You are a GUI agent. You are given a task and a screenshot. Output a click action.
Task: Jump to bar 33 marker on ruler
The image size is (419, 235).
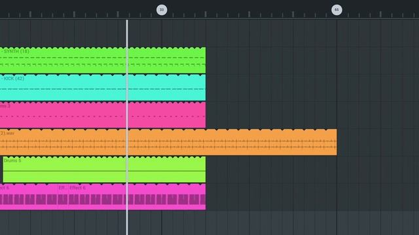pos(162,10)
